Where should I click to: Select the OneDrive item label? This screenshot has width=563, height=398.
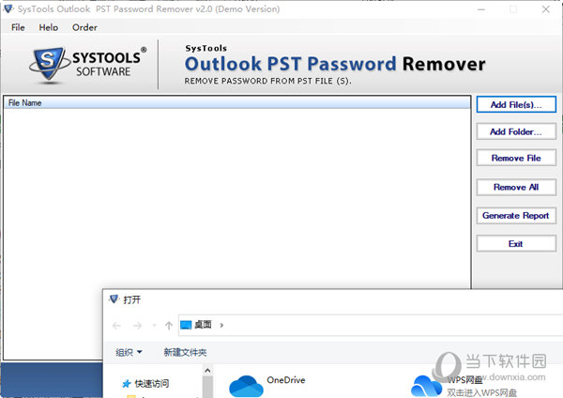286,380
